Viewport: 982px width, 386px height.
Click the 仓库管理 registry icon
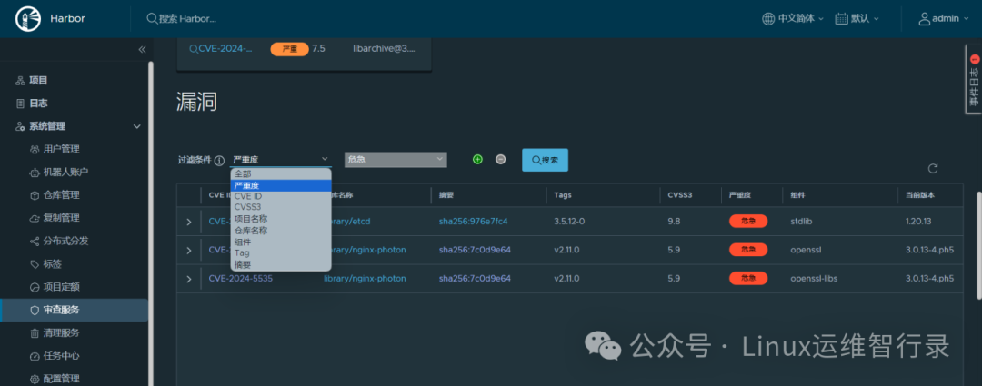click(x=35, y=195)
